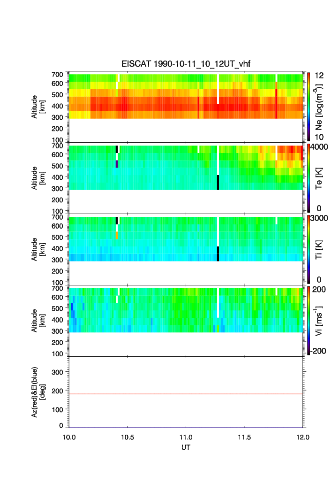Click the 0 value on the Ti color bar
Viewport: 332px width, 499px height.
[319, 280]
